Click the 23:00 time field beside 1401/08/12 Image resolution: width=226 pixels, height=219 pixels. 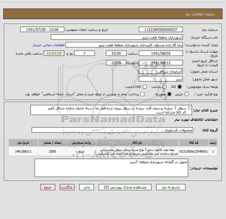(116, 63)
